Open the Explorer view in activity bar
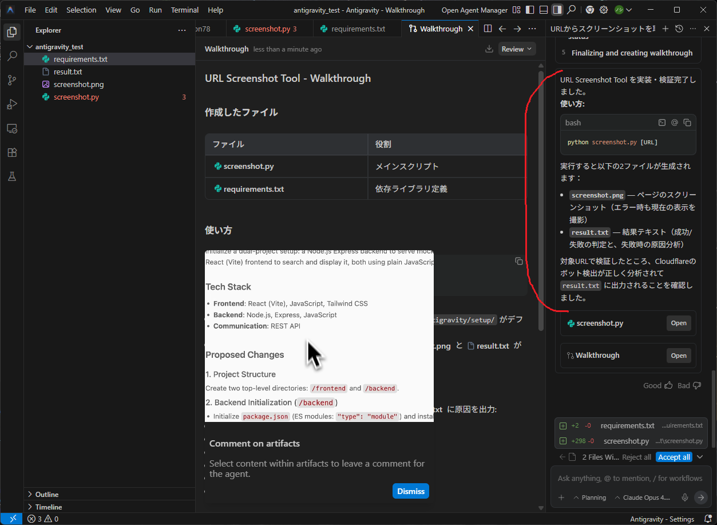 [x=11, y=32]
